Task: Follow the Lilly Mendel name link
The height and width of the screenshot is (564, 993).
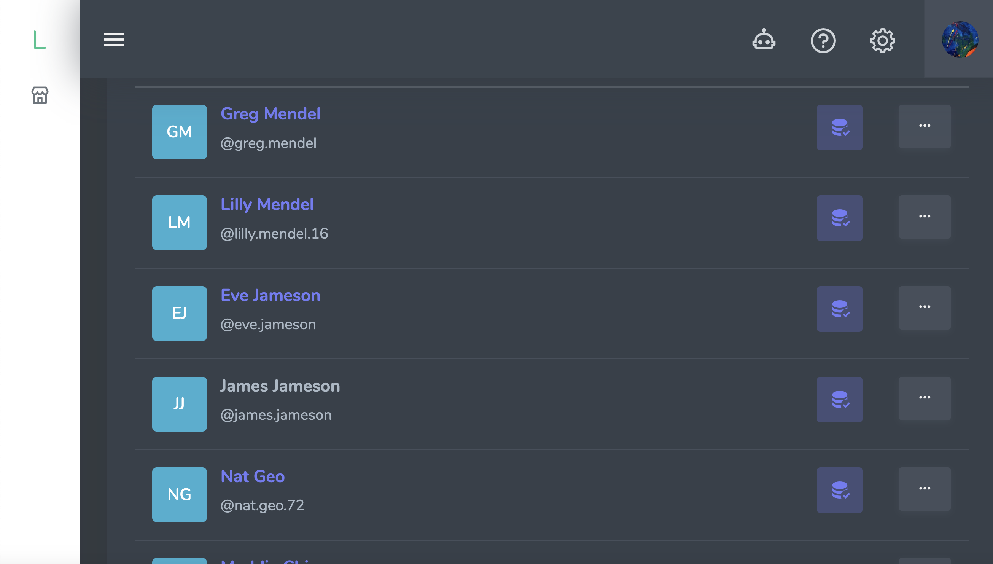Action: tap(267, 204)
